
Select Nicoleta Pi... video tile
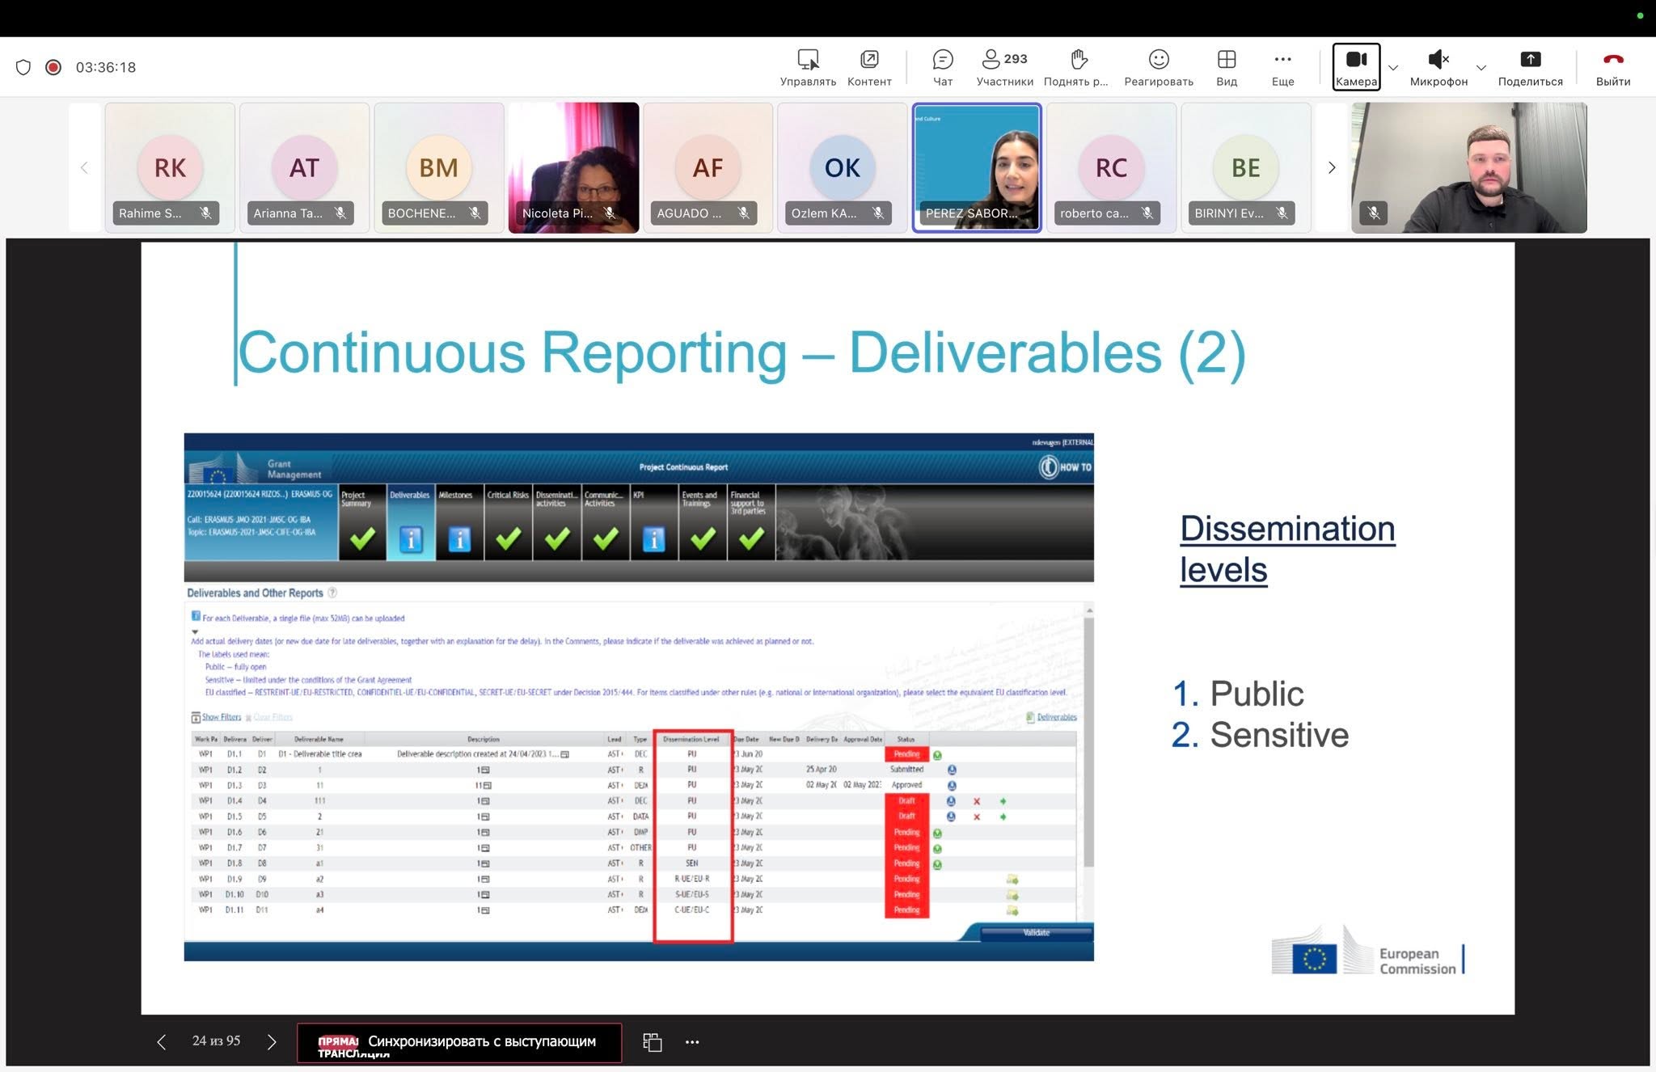[x=573, y=167]
